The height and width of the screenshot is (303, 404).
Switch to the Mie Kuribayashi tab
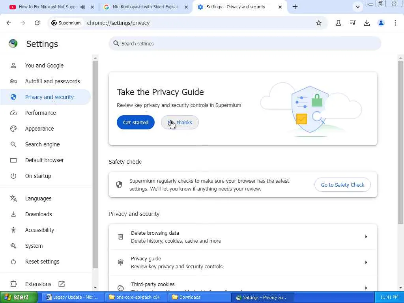click(146, 7)
